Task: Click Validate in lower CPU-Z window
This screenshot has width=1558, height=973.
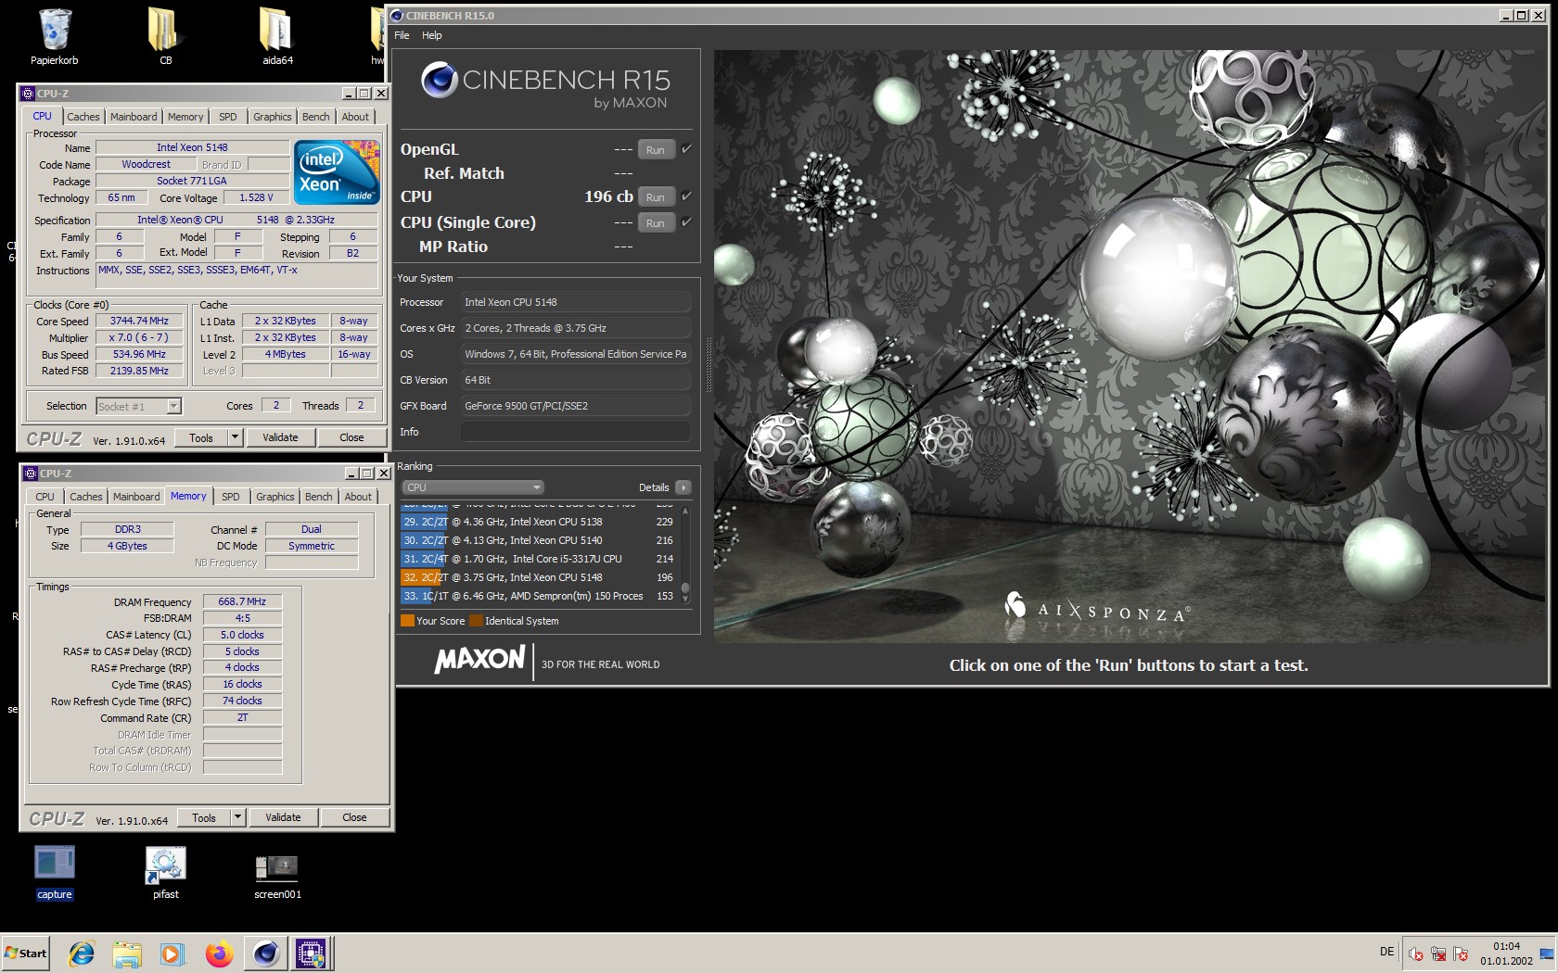Action: (x=283, y=817)
